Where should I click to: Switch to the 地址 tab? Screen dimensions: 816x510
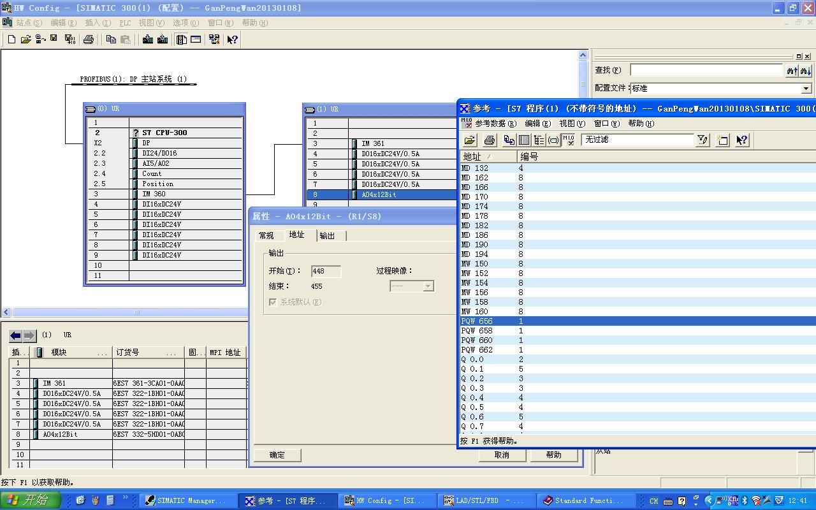click(x=297, y=235)
